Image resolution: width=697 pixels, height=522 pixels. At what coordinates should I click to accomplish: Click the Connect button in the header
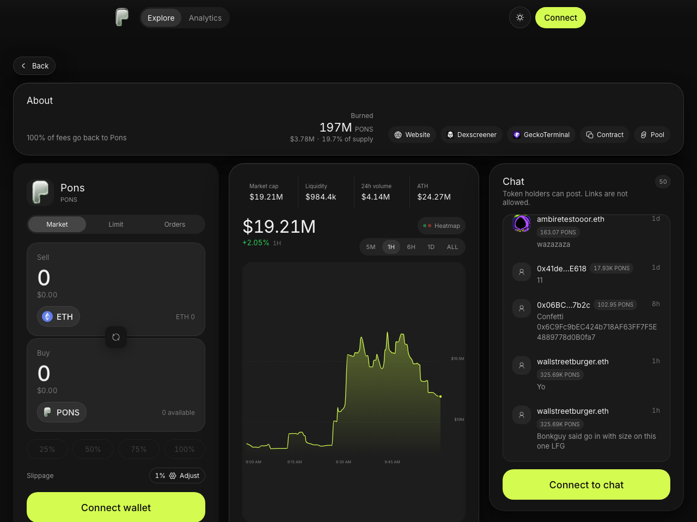(x=560, y=17)
